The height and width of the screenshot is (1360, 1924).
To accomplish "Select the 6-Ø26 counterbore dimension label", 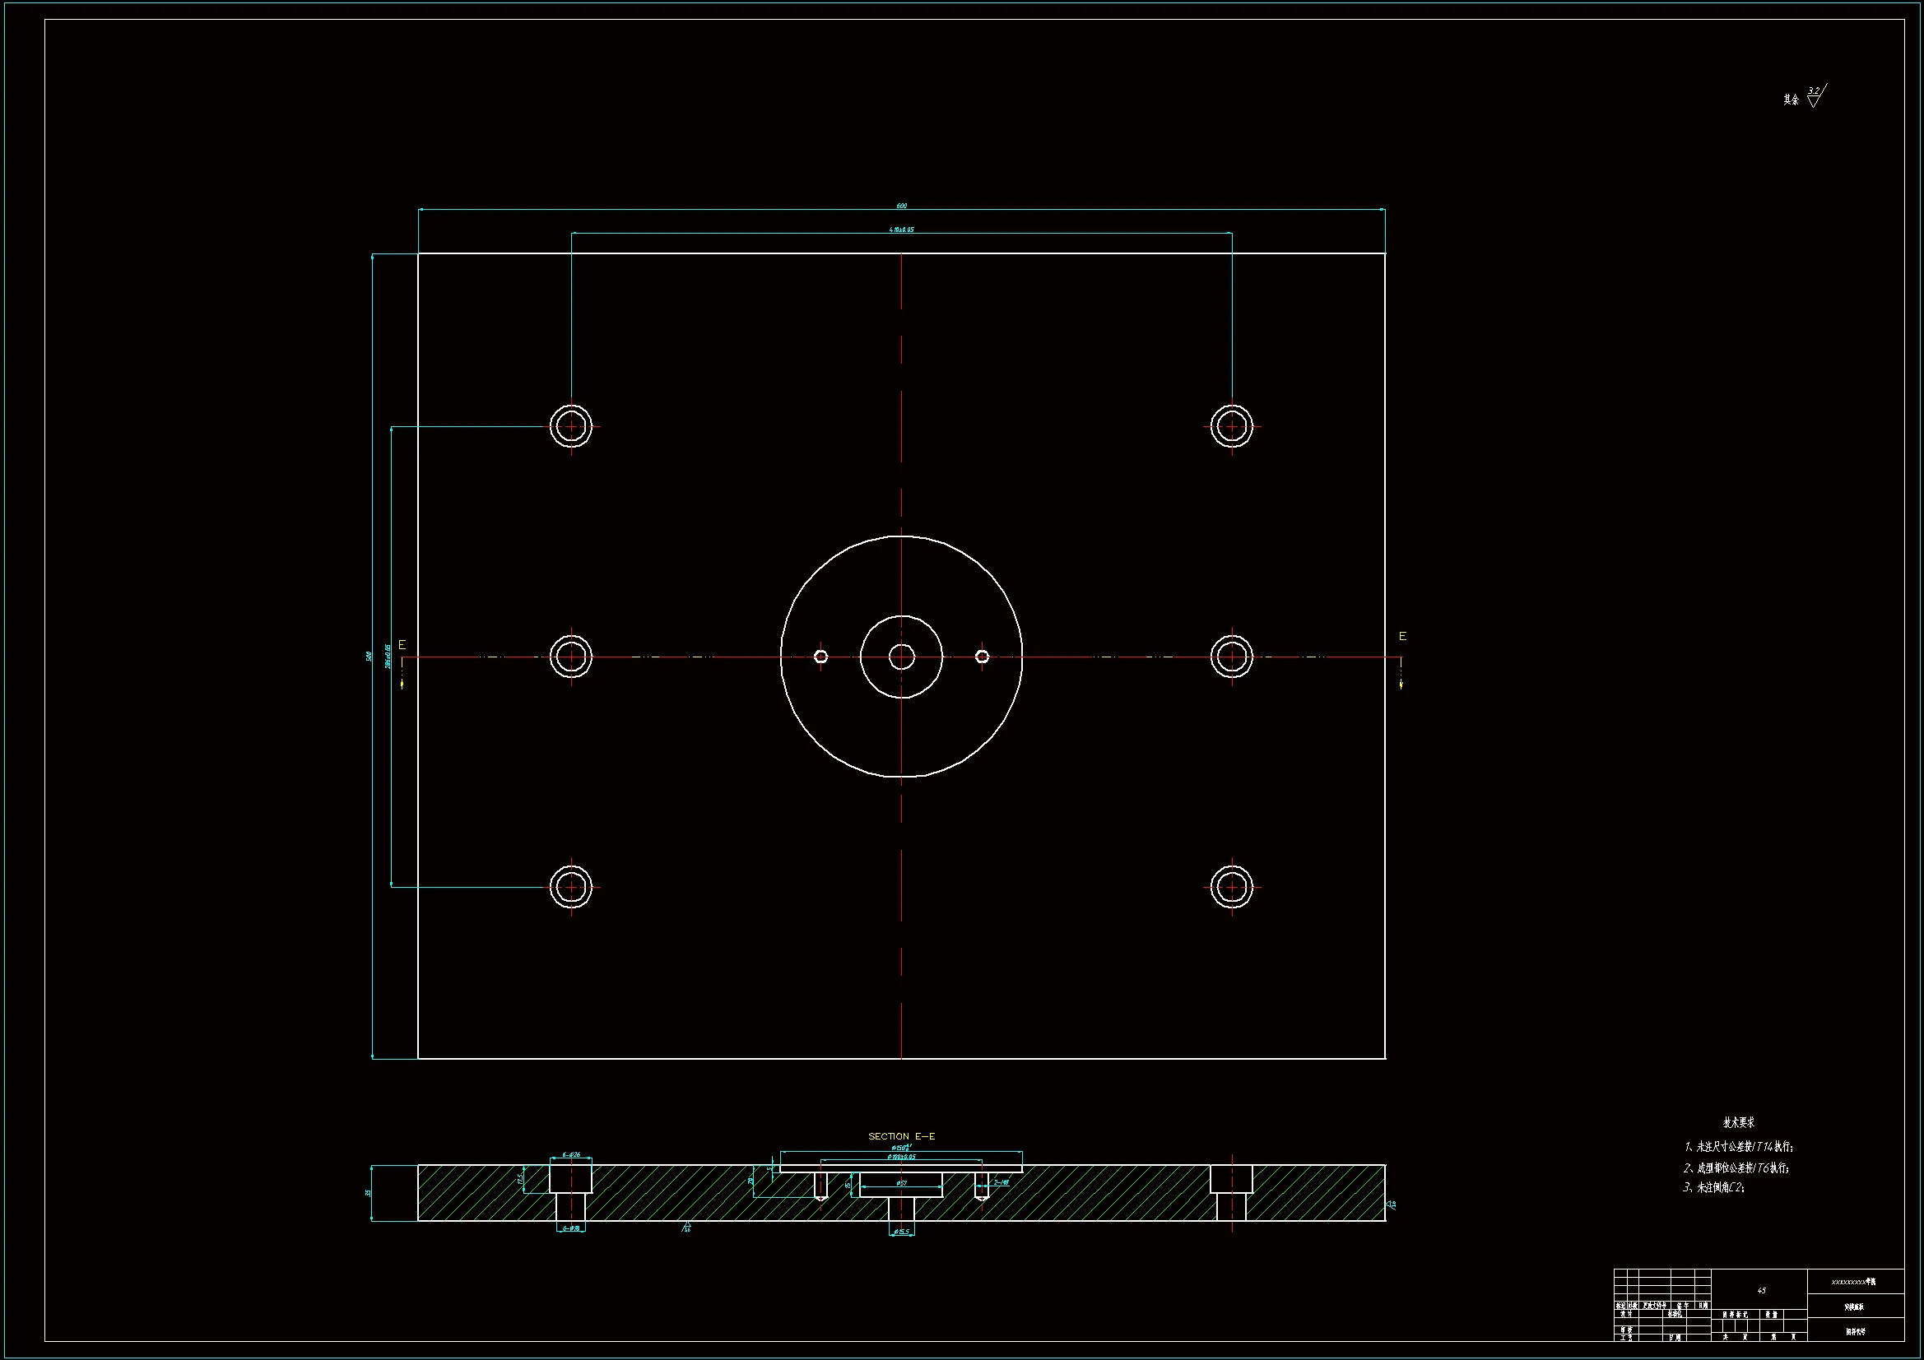I will (570, 1154).
